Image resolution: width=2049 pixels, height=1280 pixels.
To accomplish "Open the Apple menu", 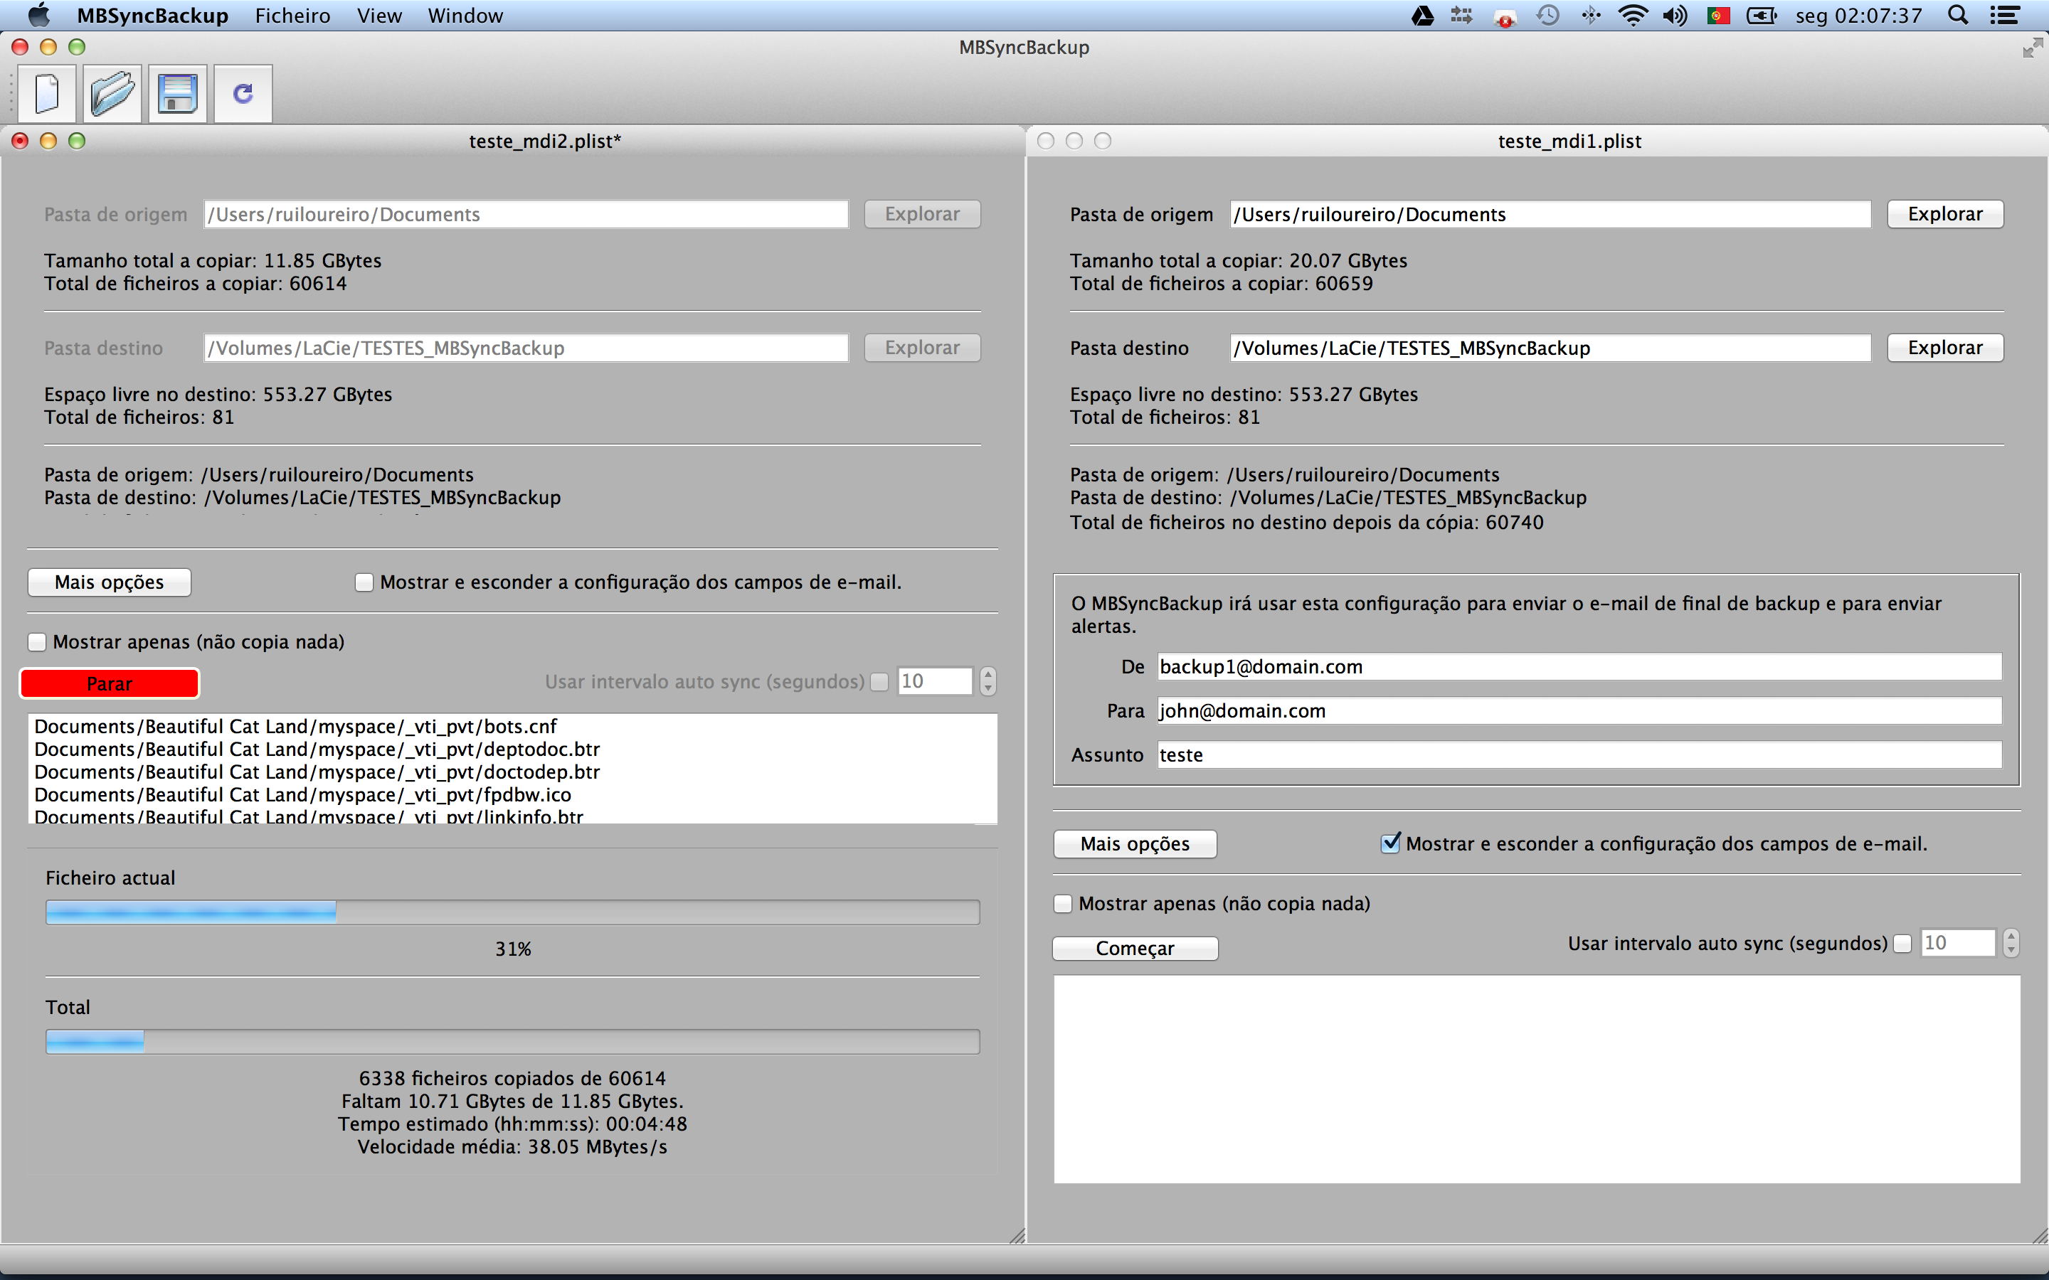I will click(39, 15).
